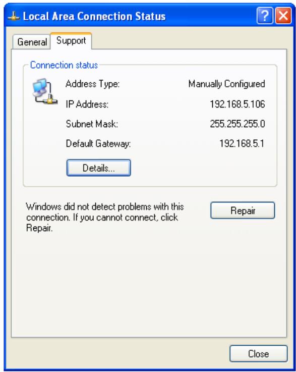Image resolution: width=296 pixels, height=372 pixels.
Task: Click the Repair button
Action: 243,210
